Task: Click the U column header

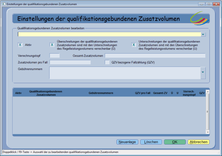Action: [177, 93]
